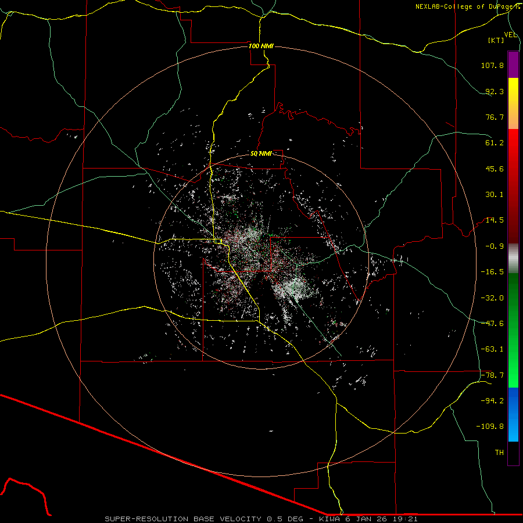
Task: Click the 61.2 value on the velocity scale
Action: [495, 143]
